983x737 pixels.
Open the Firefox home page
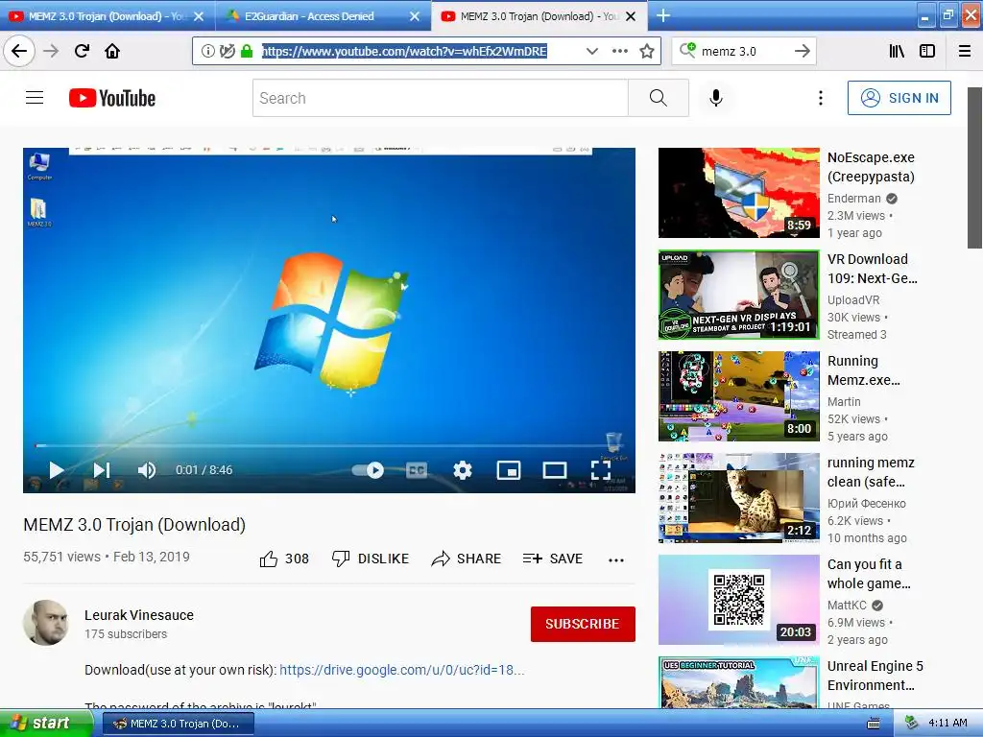[112, 51]
